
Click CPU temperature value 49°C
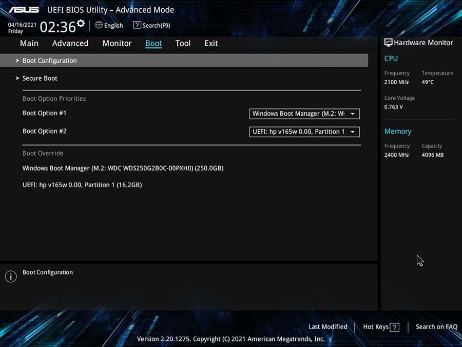[x=428, y=82]
